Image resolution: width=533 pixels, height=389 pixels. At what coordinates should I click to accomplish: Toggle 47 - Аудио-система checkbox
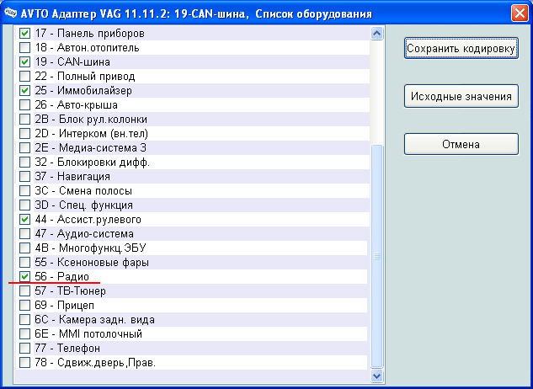[x=25, y=233]
